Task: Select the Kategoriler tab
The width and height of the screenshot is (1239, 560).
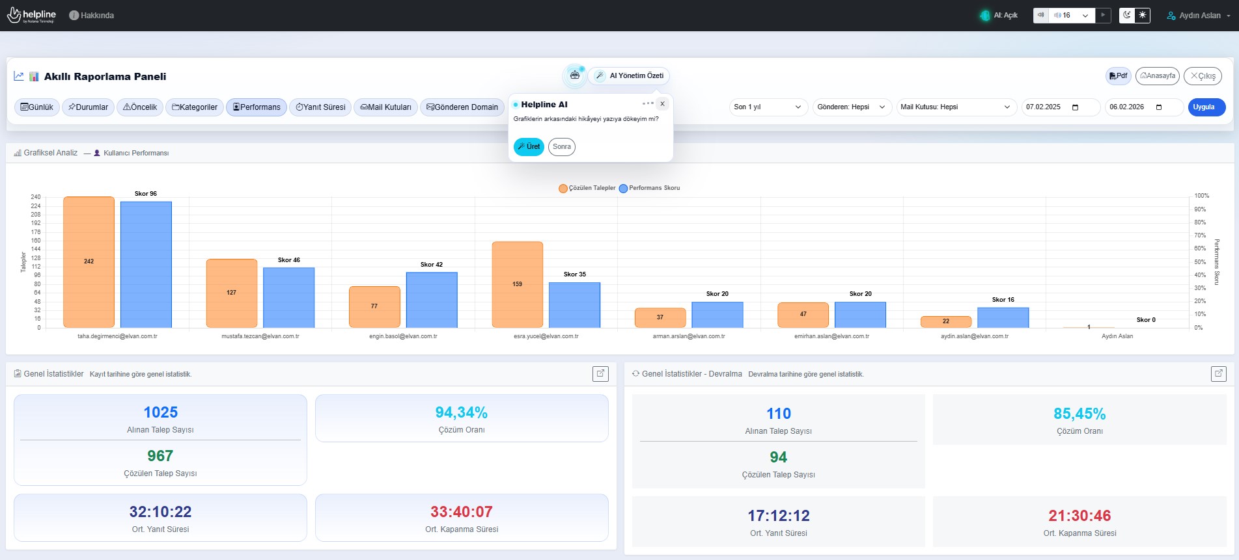Action: coord(195,107)
